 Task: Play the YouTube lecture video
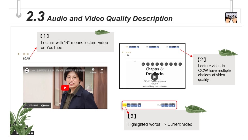[65, 88]
